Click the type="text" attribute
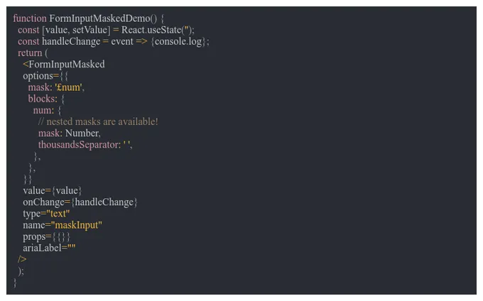The width and height of the screenshot is (483, 301). pos(46,214)
